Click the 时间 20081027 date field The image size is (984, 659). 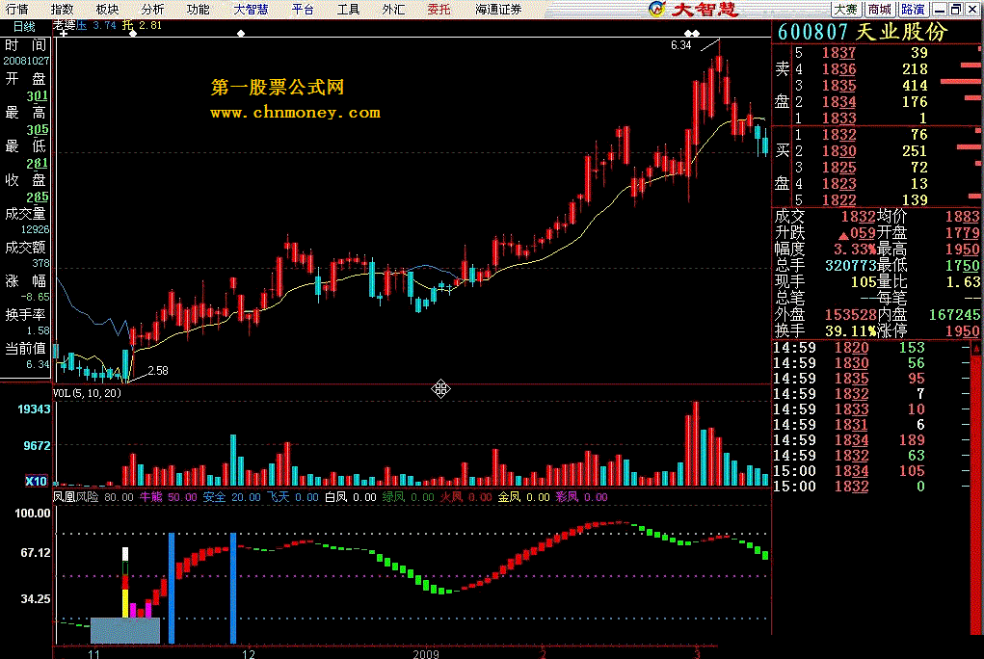pyautogui.click(x=26, y=61)
